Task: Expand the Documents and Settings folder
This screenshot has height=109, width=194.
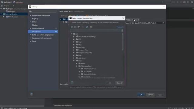Action: pyautogui.click(x=74, y=37)
